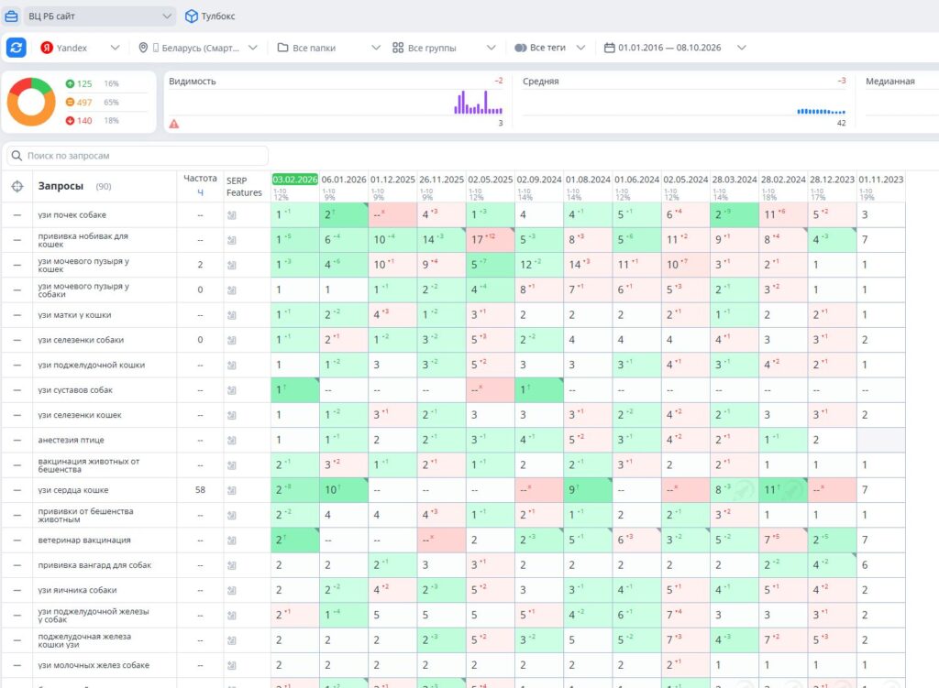The width and height of the screenshot is (939, 688).
Task: Open SERP features icon for узи матки у кошки
Action: tap(232, 315)
